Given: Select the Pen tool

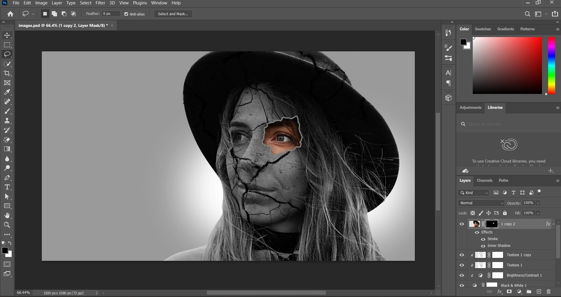Looking at the screenshot, I should click(7, 178).
